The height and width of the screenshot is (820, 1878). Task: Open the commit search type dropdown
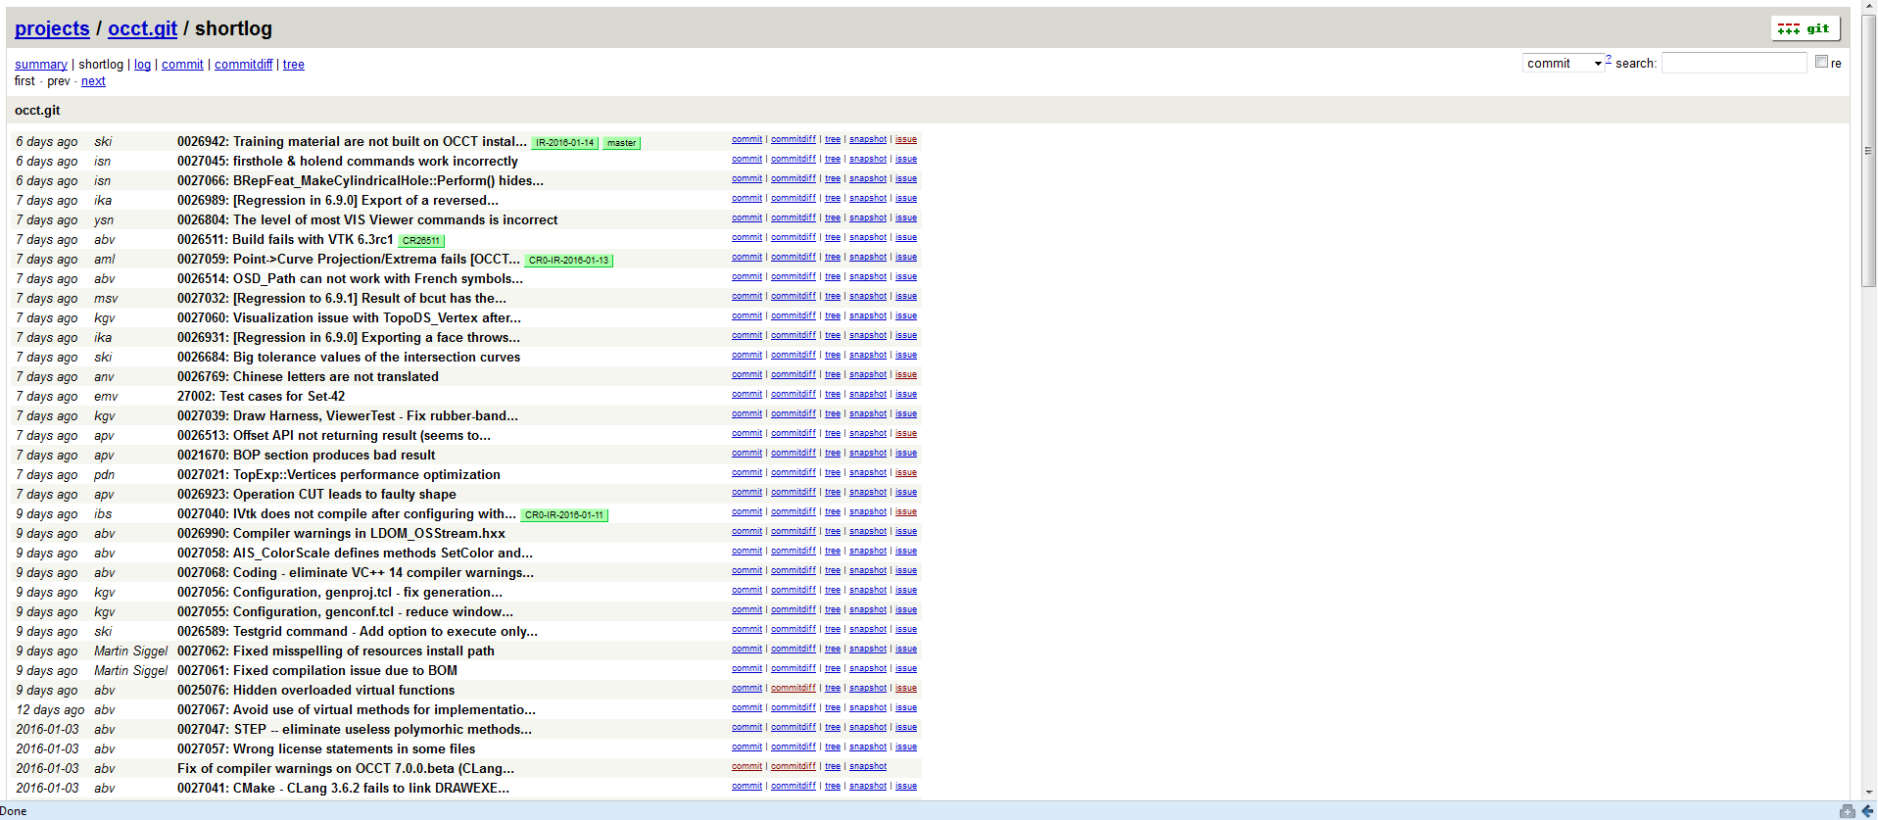(1565, 64)
